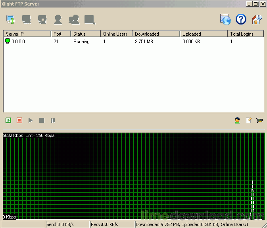Click the house icon with info badge

tap(257, 19)
